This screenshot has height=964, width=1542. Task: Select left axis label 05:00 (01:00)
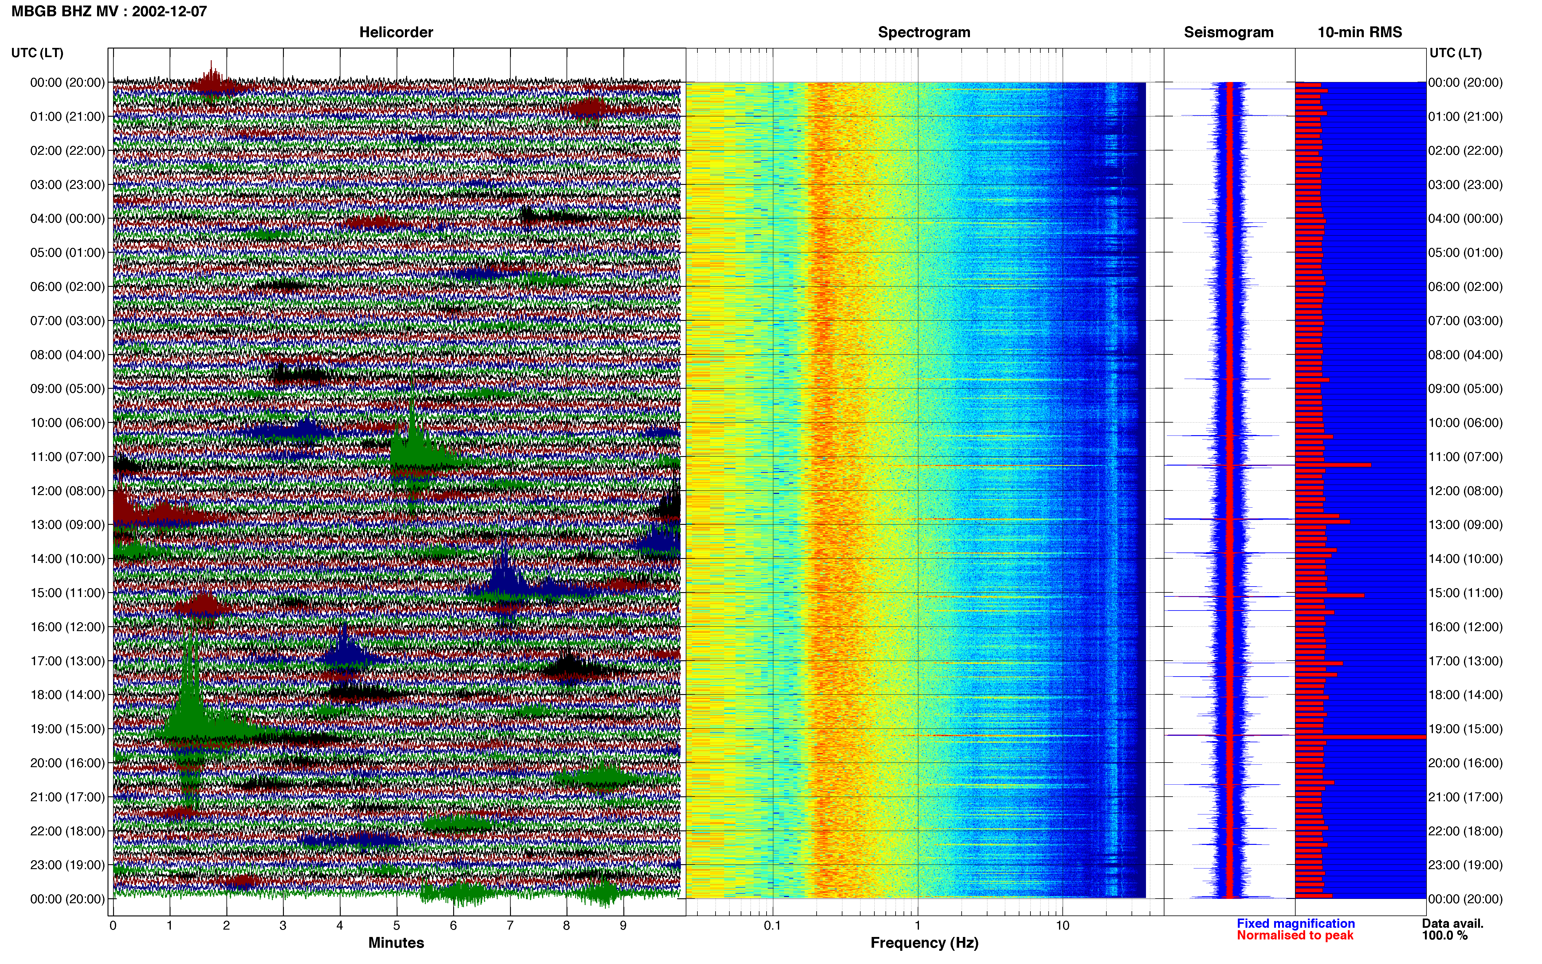(68, 252)
